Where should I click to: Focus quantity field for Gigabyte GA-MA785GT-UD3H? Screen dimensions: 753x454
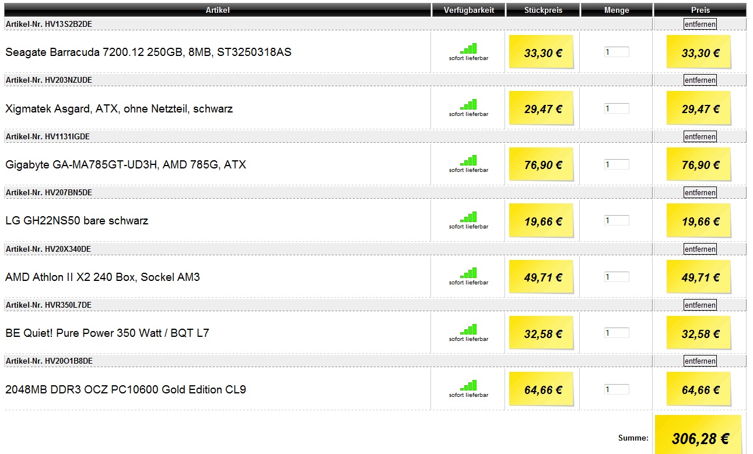pyautogui.click(x=617, y=164)
